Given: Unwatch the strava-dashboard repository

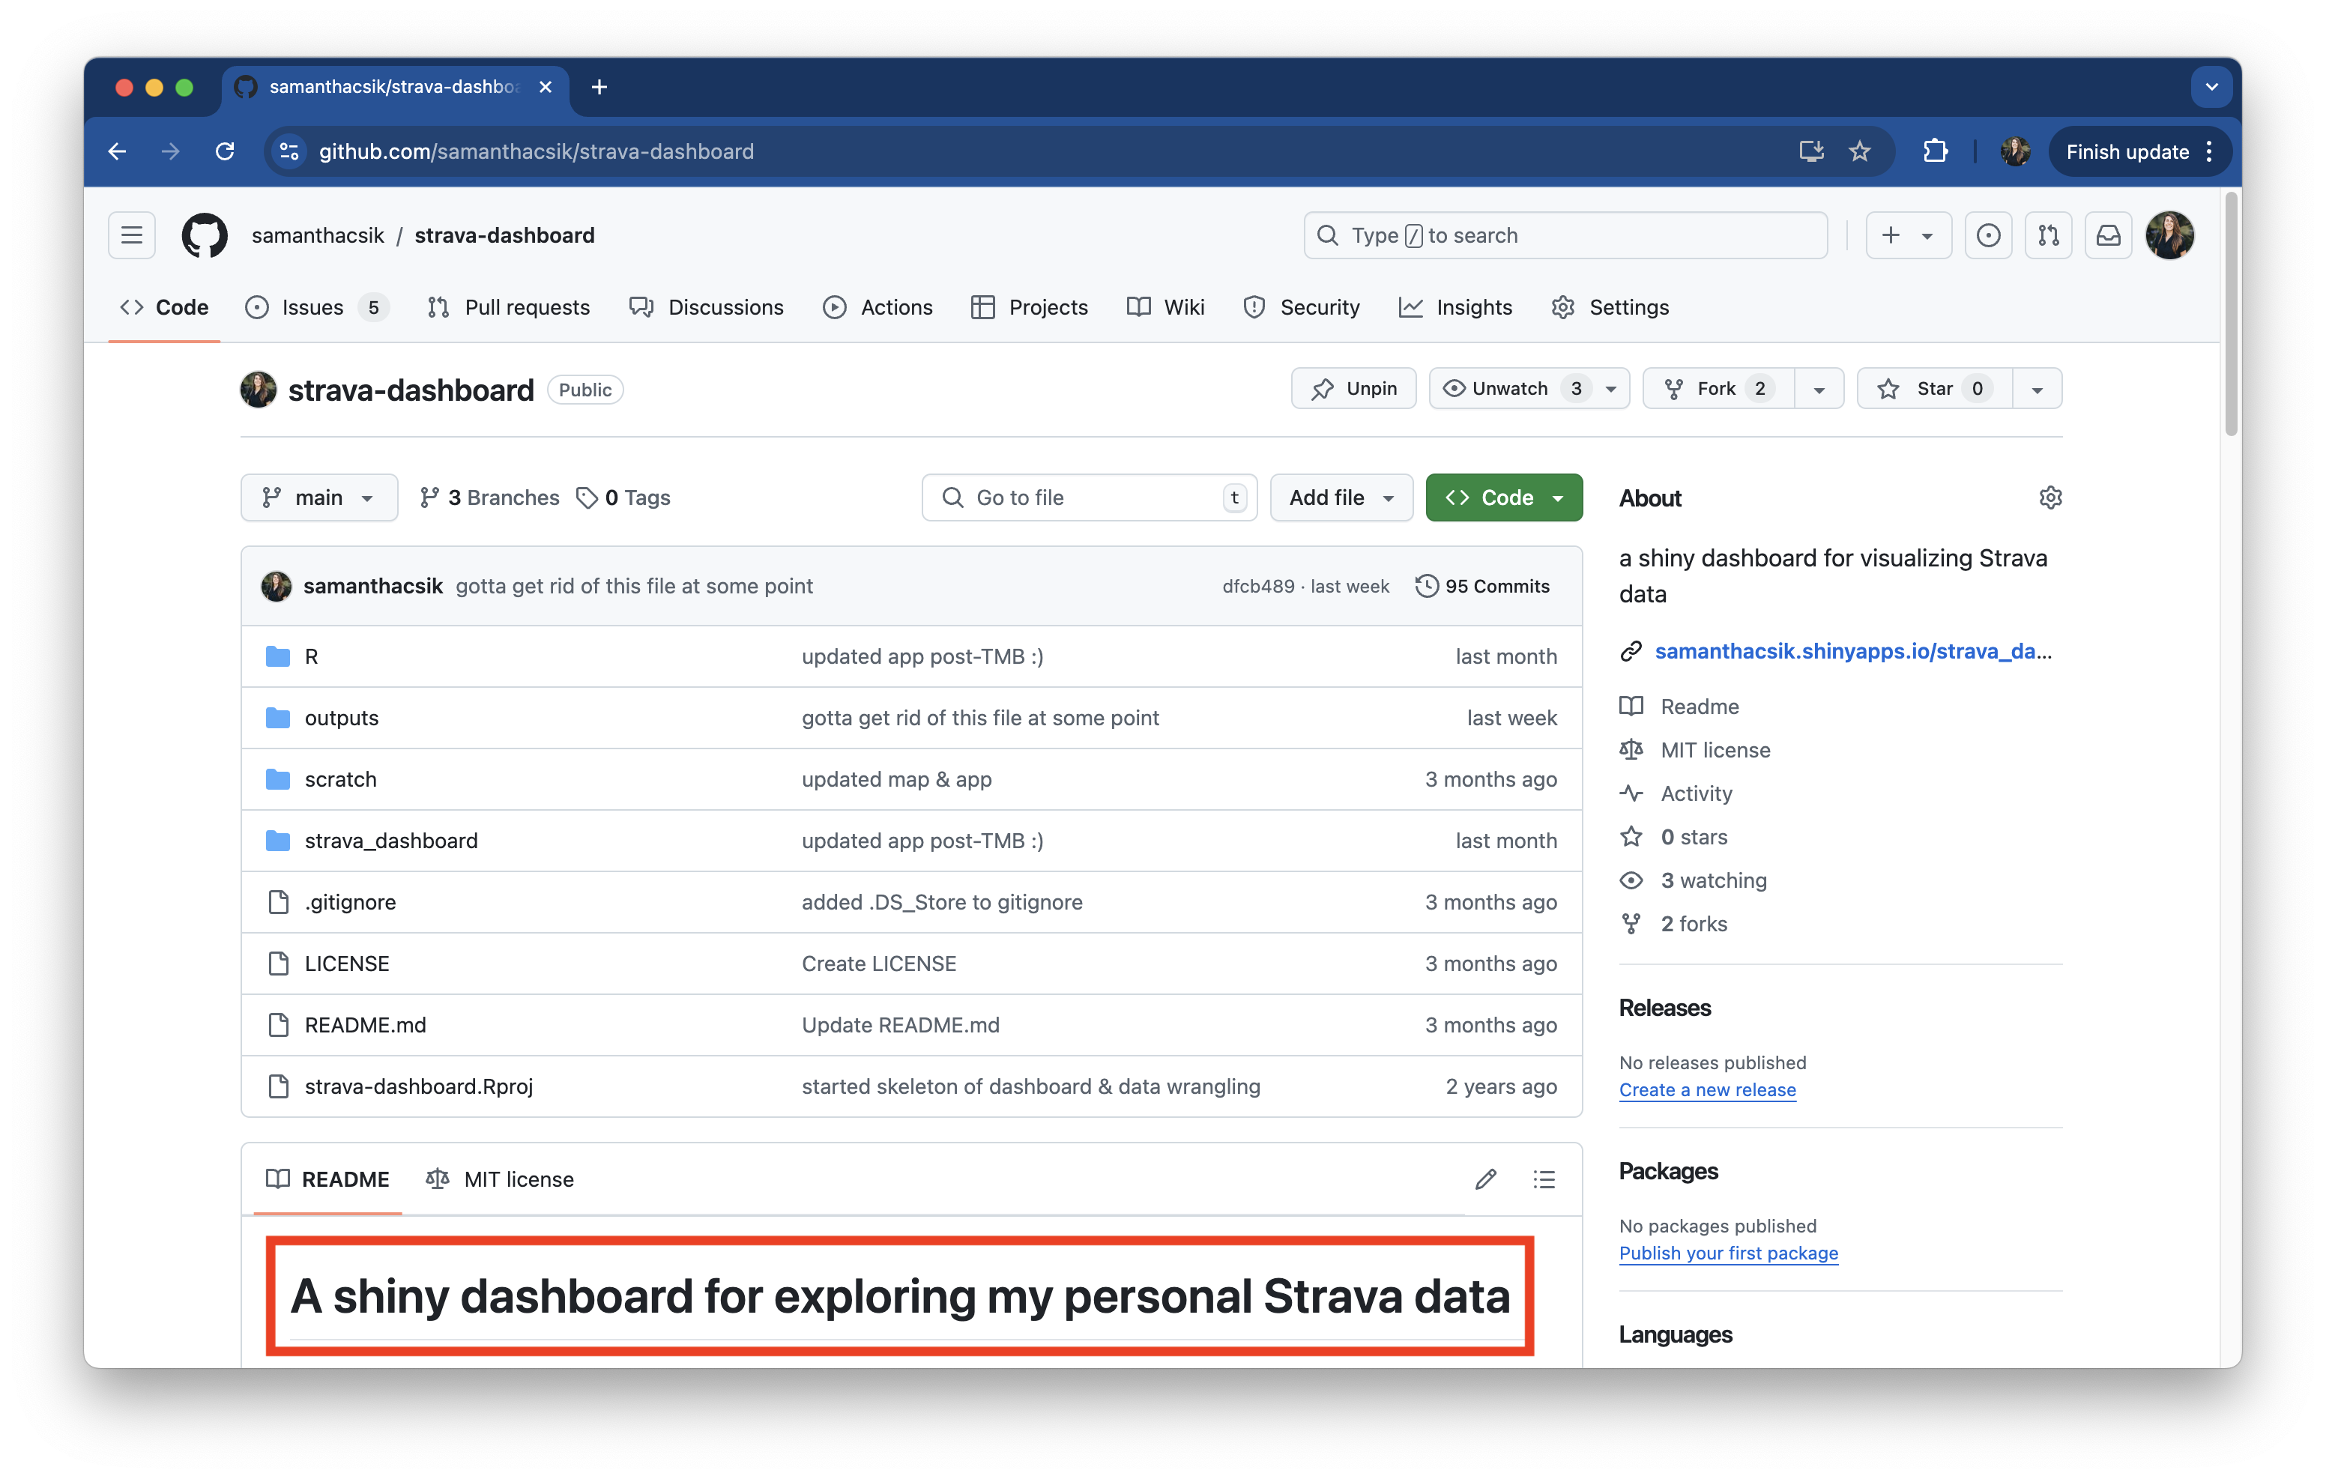Looking at the screenshot, I should 1511,388.
